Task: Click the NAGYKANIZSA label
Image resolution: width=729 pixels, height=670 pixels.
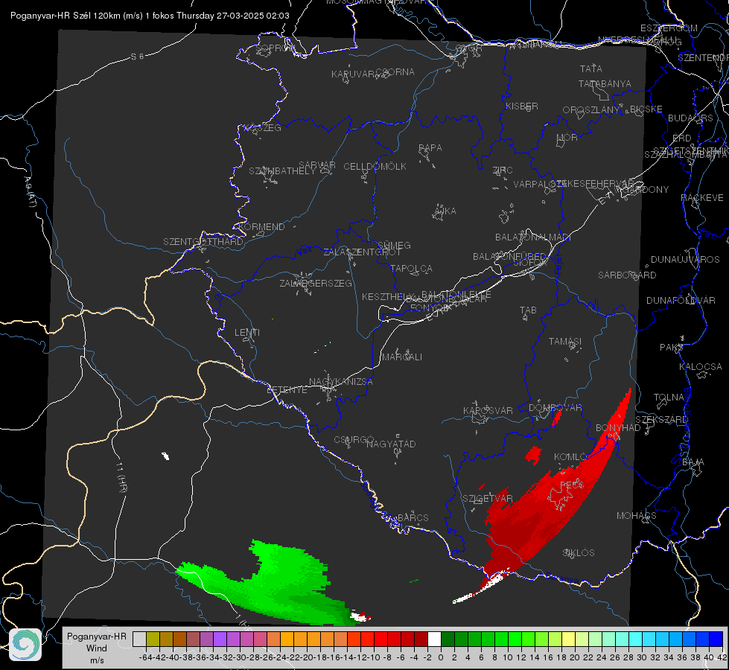Action: tap(341, 382)
